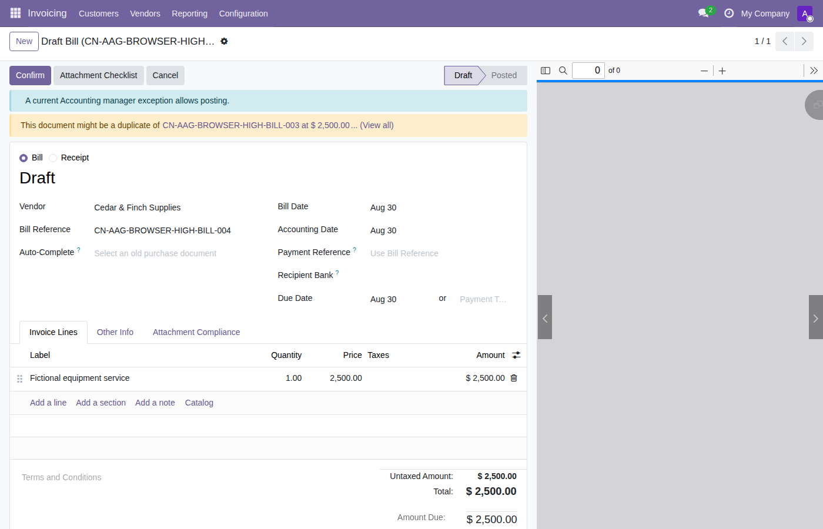Grab the drag handle of Fictional equipment service
The image size is (823, 529).
coord(19,379)
